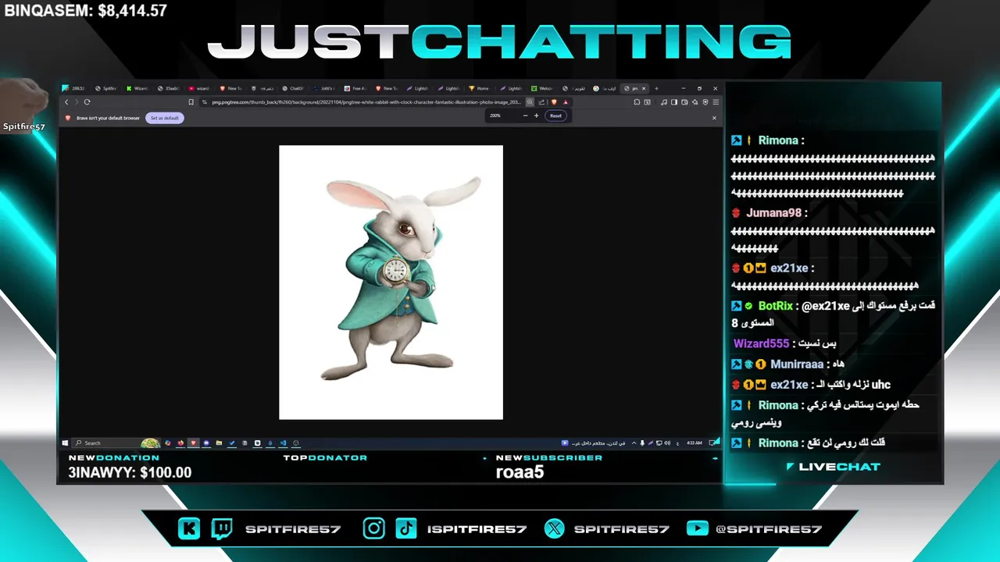Viewport: 1000px width, 562px height.
Task: Expand the system tray hidden icons chevron
Action: (x=634, y=443)
